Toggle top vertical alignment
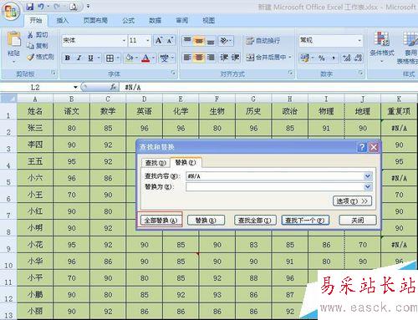 187,41
